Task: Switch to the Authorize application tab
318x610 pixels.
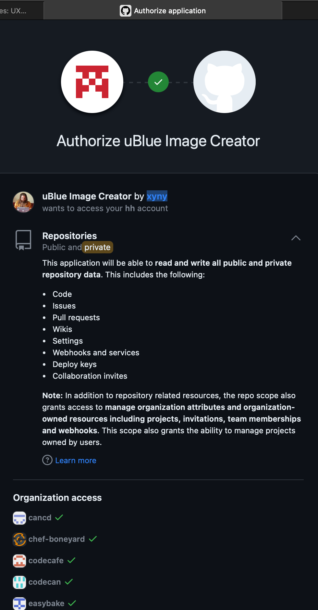Action: click(x=163, y=11)
